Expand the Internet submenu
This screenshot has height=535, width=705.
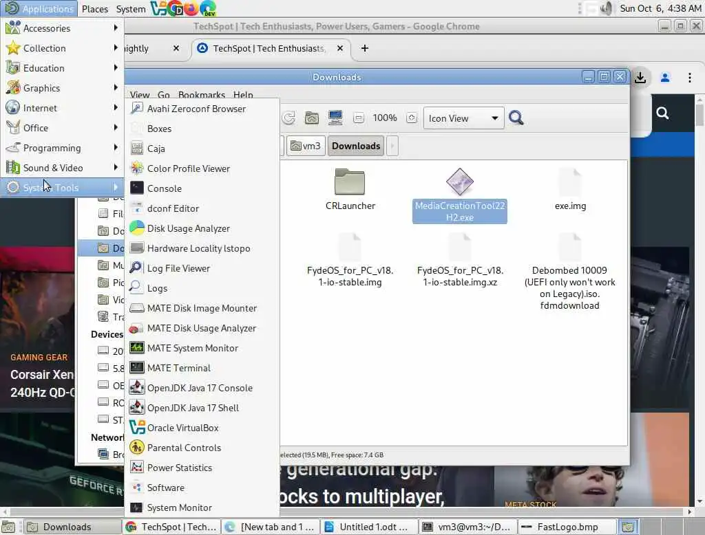(62, 108)
